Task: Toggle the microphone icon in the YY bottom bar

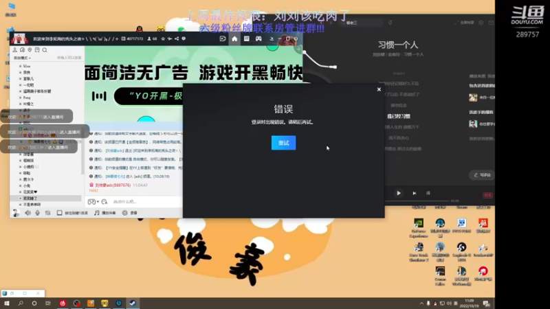Action: click(x=38, y=213)
